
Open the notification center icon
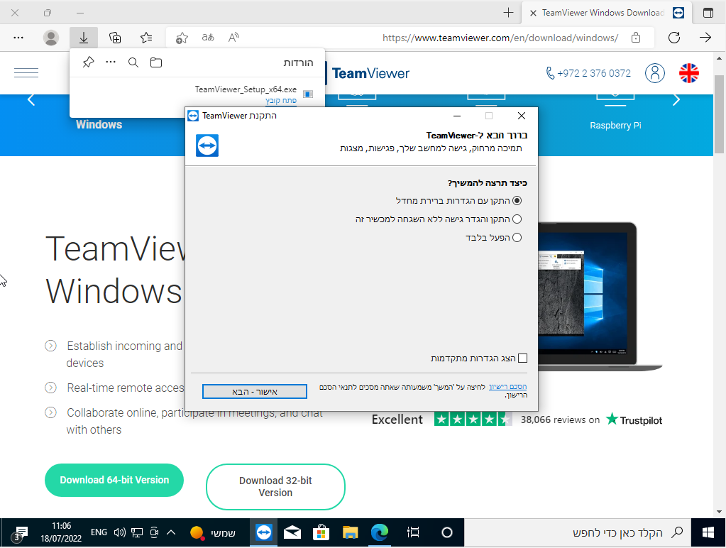(x=21, y=533)
